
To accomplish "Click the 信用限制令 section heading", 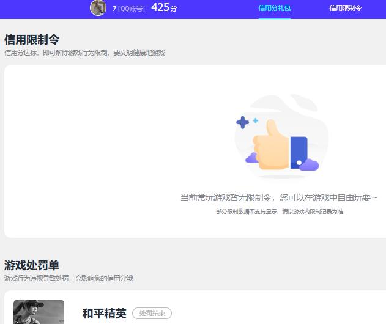I will (32, 40).
